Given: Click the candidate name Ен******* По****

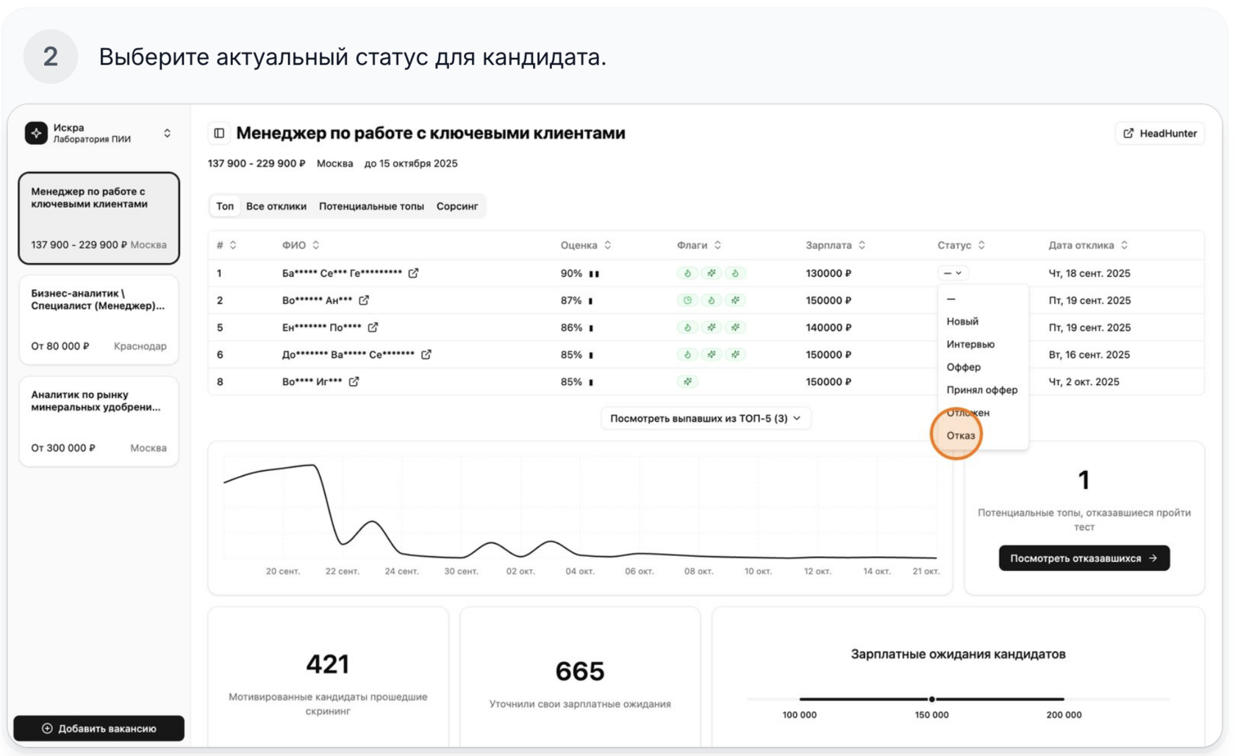Looking at the screenshot, I should coord(322,328).
